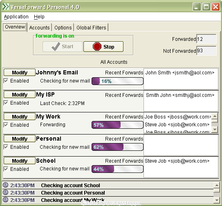
Task: Click the Last Check: 2:32PM status text
Action: [62, 103]
